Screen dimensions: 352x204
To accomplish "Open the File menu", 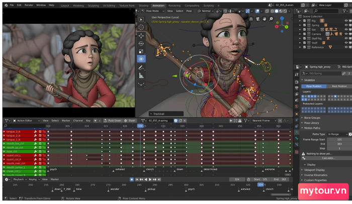I will (12, 5).
